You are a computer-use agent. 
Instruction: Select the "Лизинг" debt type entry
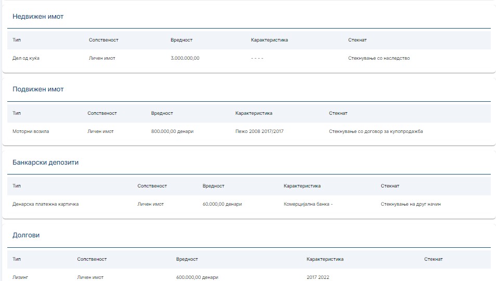[20, 277]
